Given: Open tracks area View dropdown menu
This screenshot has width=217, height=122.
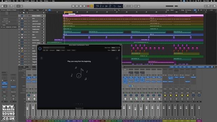Looking at the screenshot, I should [x=38, y=10].
